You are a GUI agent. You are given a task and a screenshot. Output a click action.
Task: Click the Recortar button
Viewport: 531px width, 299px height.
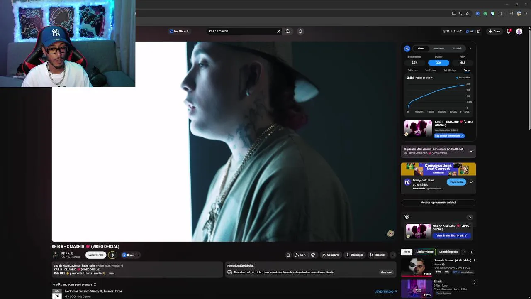click(x=378, y=255)
